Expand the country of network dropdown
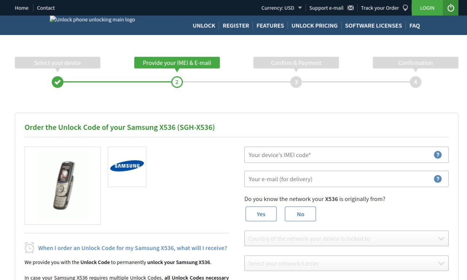The height and width of the screenshot is (280, 467). point(347,238)
